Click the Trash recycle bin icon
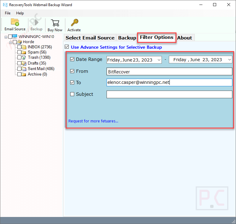The width and height of the screenshot is (236, 224). [24, 58]
